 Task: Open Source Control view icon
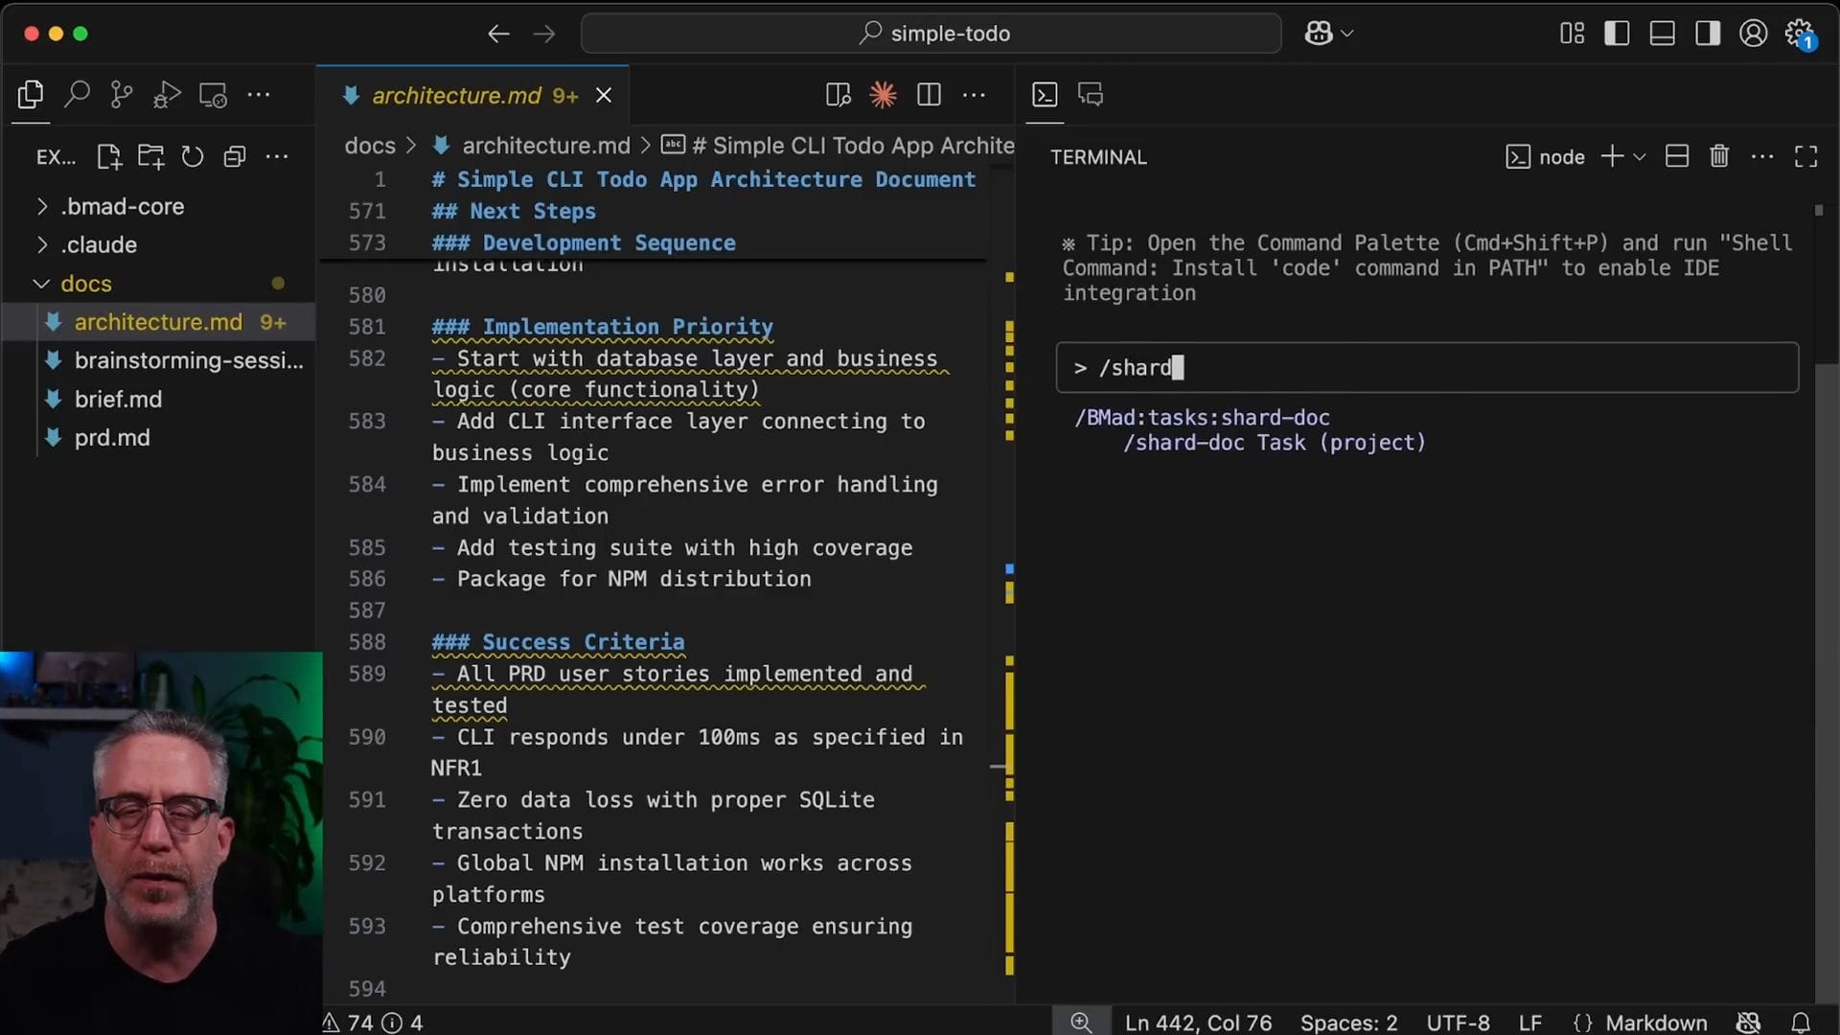pyautogui.click(x=122, y=95)
